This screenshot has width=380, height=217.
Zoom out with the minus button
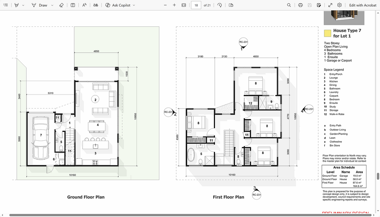tap(165, 5)
